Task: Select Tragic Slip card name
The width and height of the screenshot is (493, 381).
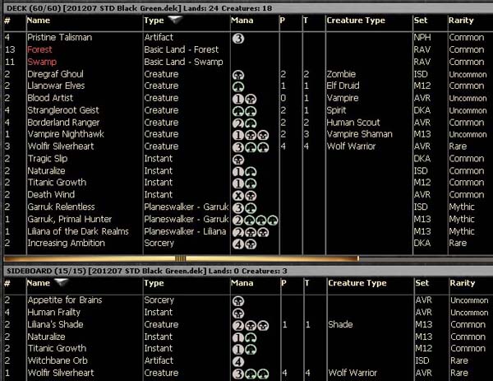Action: coord(48,159)
